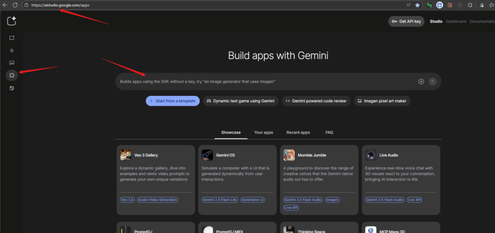View site info via the lock icon
This screenshot has height=233, width=495.
click(x=27, y=5)
